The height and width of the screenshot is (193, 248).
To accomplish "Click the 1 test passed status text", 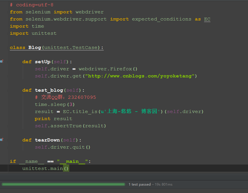I will point(140,184).
